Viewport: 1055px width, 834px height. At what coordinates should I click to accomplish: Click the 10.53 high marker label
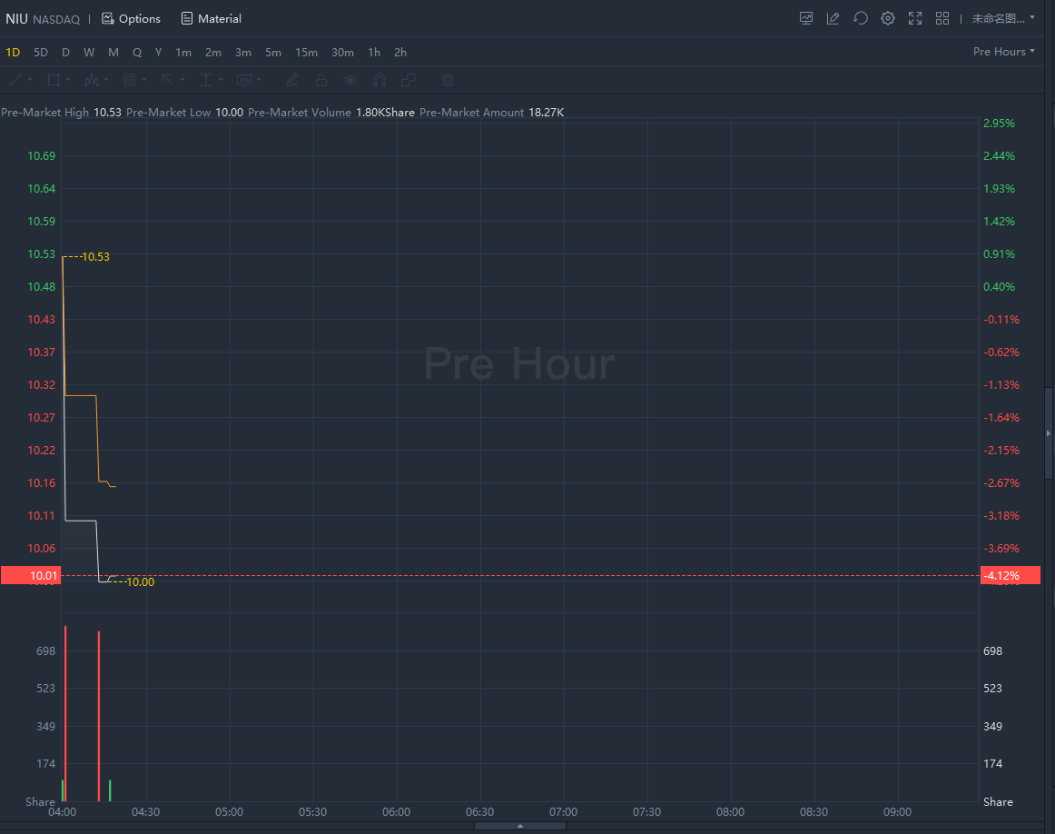coord(95,256)
